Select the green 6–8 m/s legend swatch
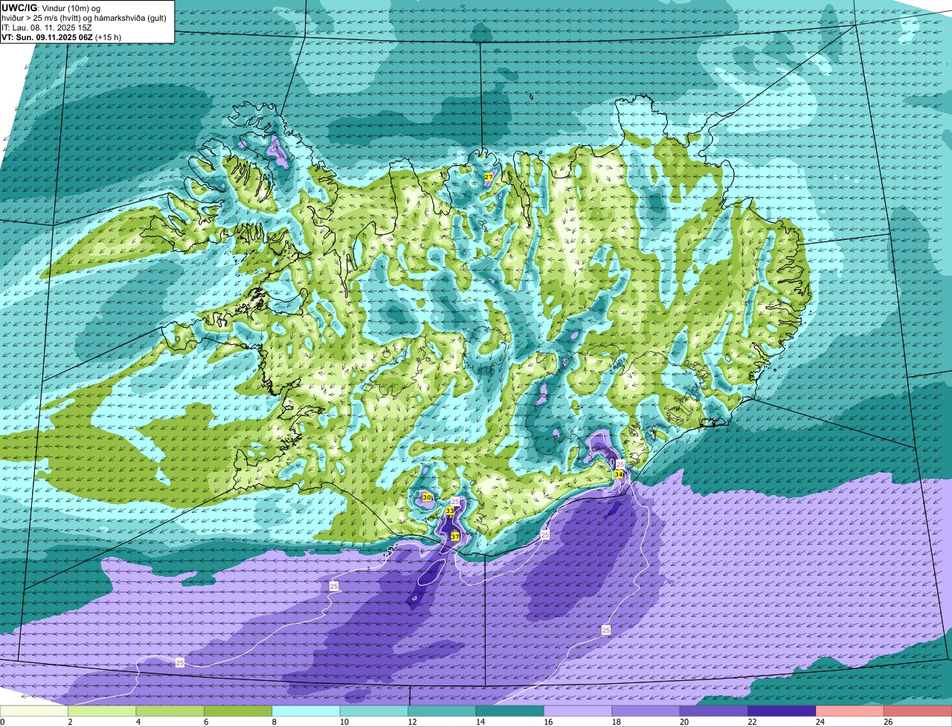952x727 pixels. pos(239,711)
